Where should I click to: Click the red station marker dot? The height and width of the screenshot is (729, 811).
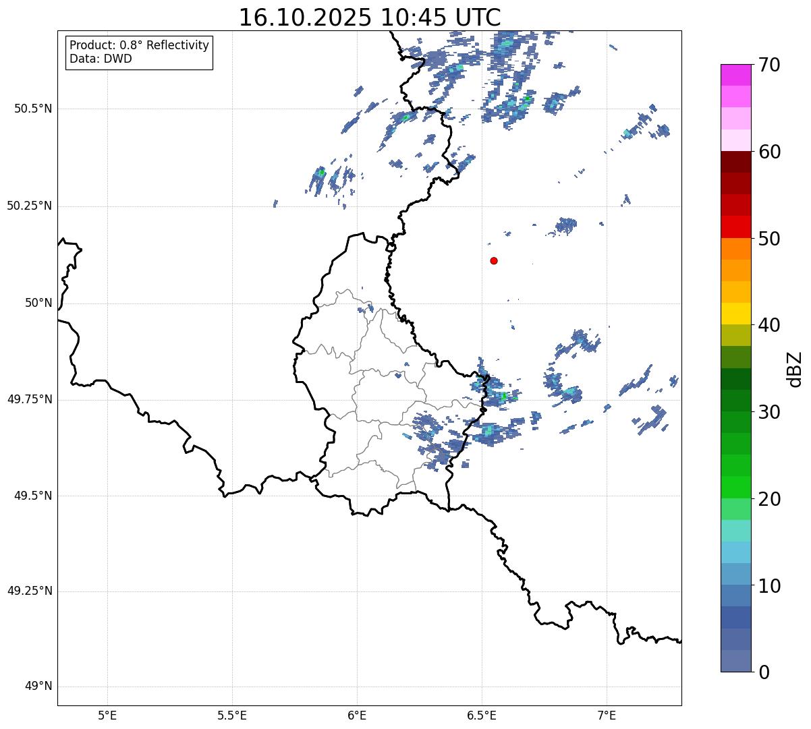point(494,260)
